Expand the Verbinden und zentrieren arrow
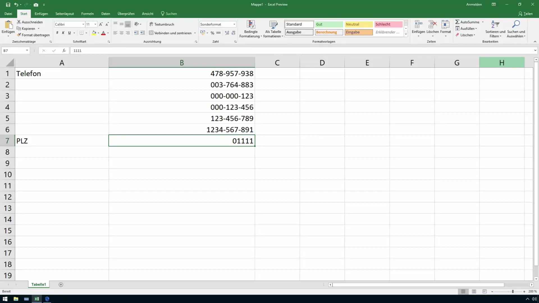 tap(195, 33)
